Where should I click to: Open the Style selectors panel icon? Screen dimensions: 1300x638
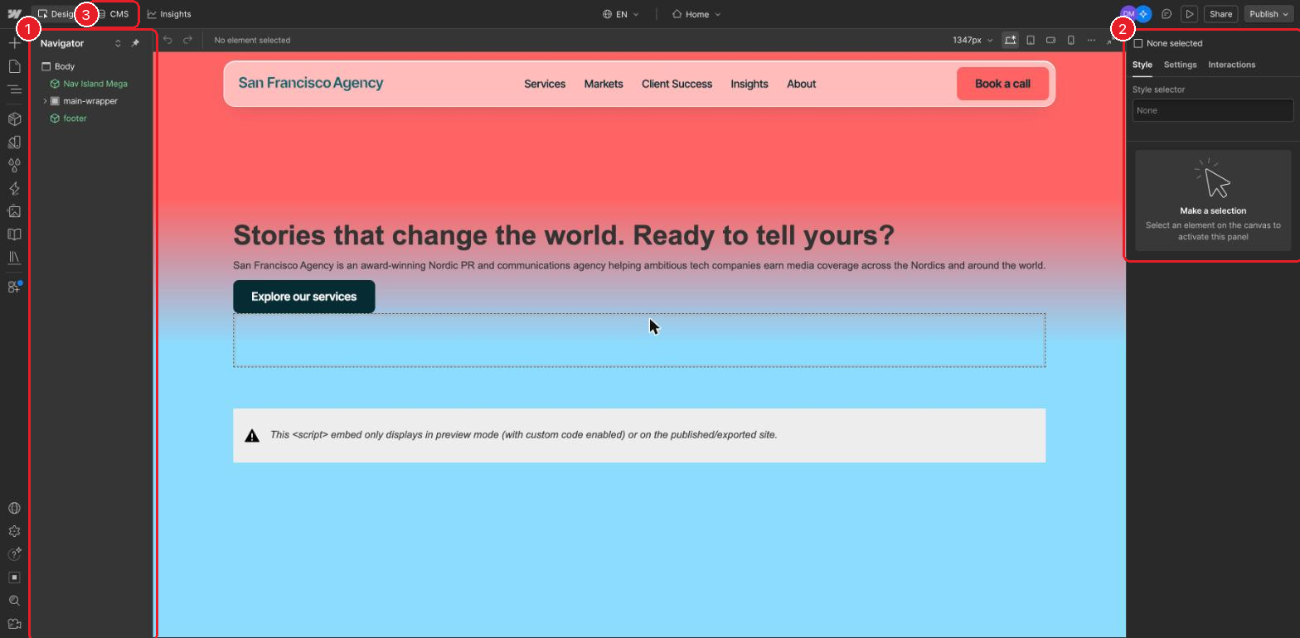[14, 143]
